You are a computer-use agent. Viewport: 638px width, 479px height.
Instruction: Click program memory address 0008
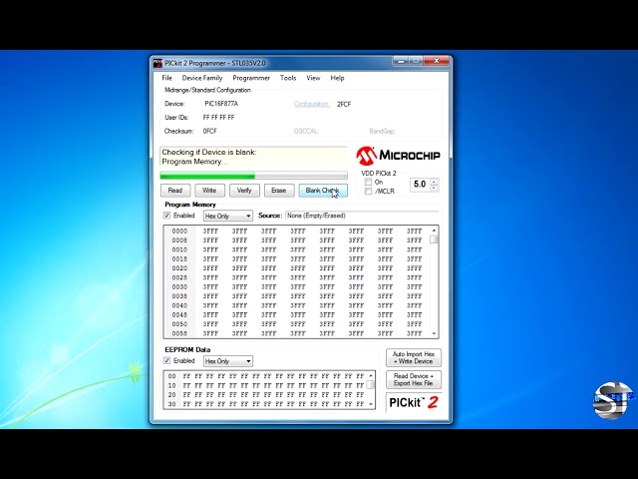pyautogui.click(x=179, y=240)
